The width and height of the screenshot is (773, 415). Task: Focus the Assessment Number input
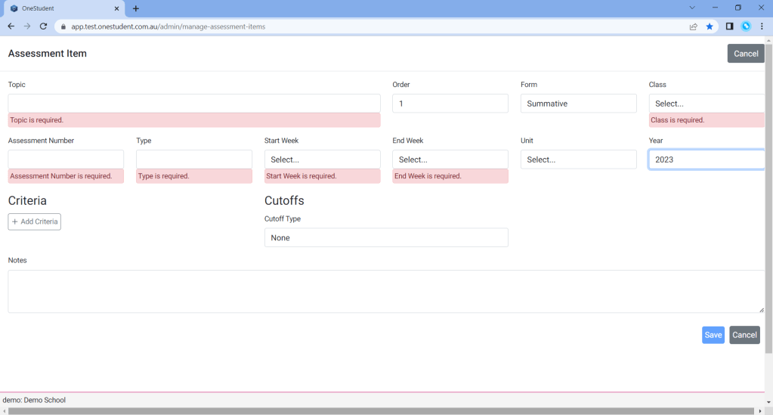pyautogui.click(x=66, y=159)
